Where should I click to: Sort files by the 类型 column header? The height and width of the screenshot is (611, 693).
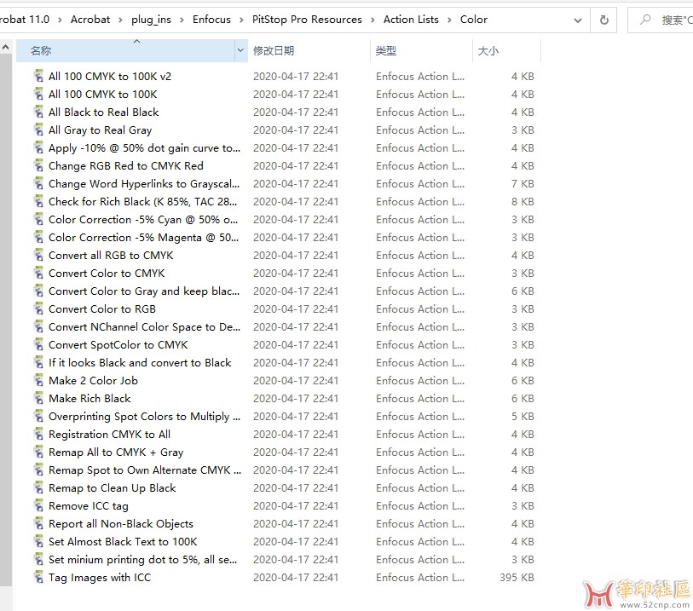(422, 50)
